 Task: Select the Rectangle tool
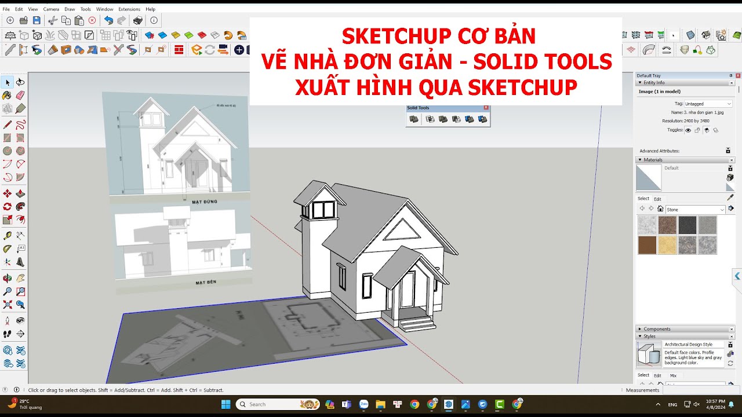(x=8, y=138)
